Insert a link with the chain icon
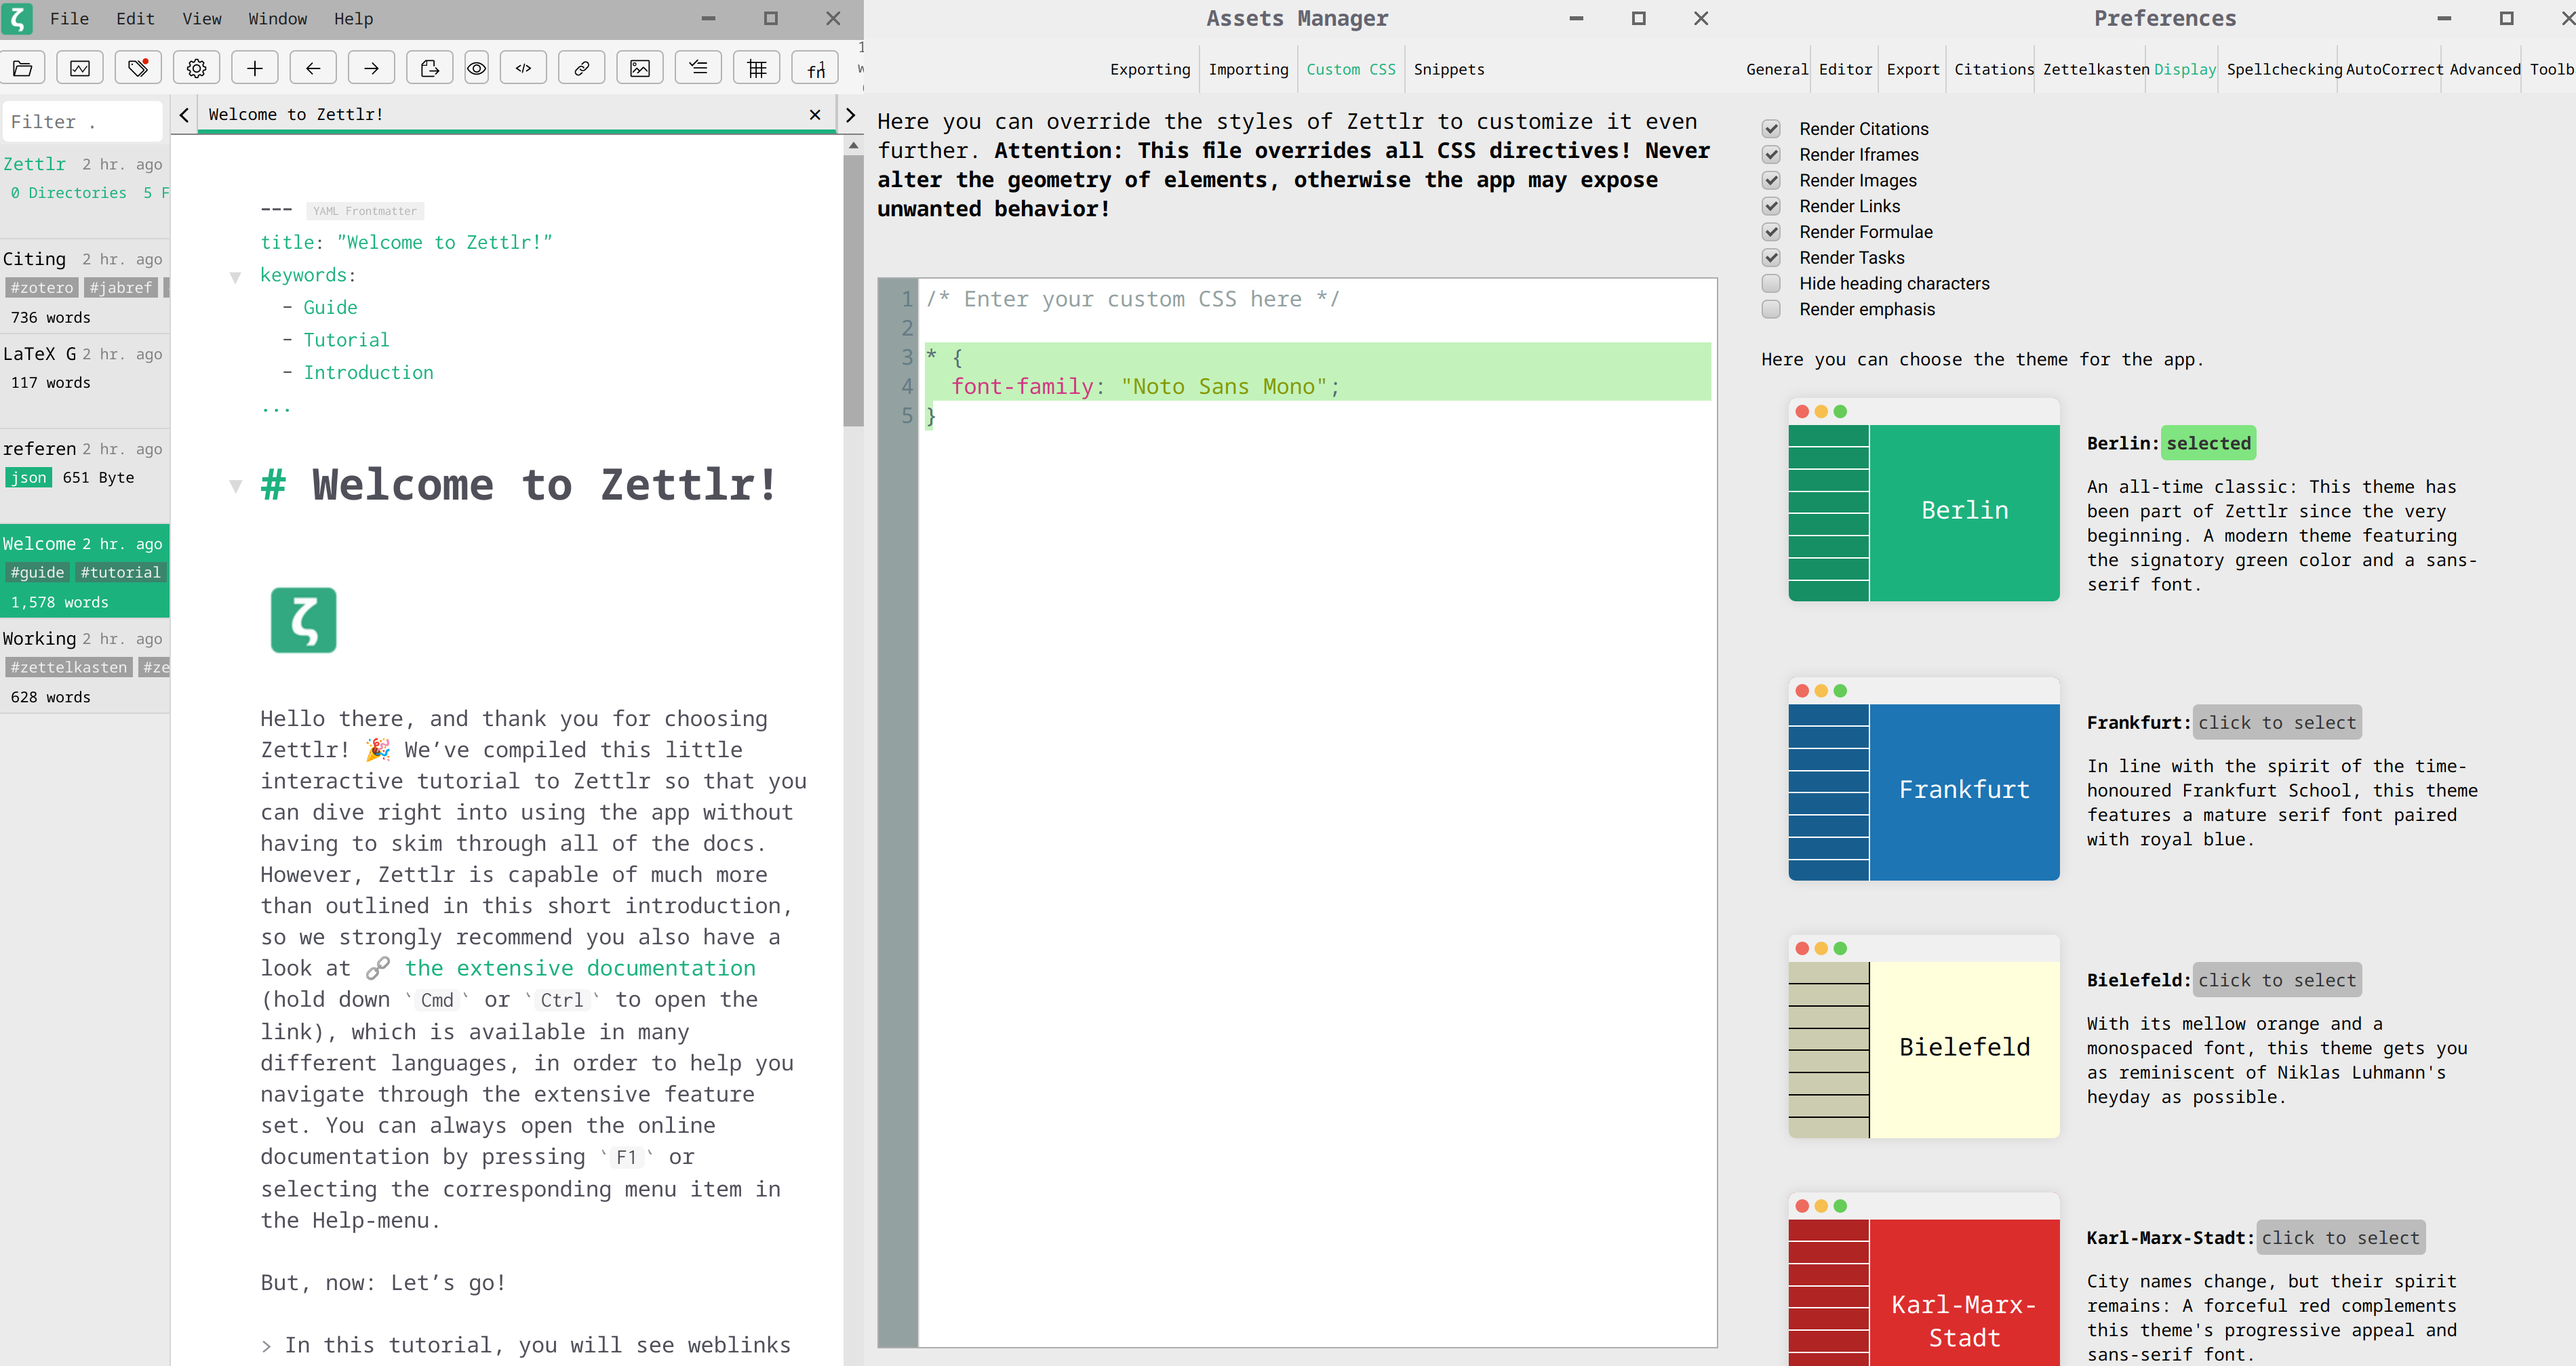The width and height of the screenshot is (2576, 1366). click(581, 68)
